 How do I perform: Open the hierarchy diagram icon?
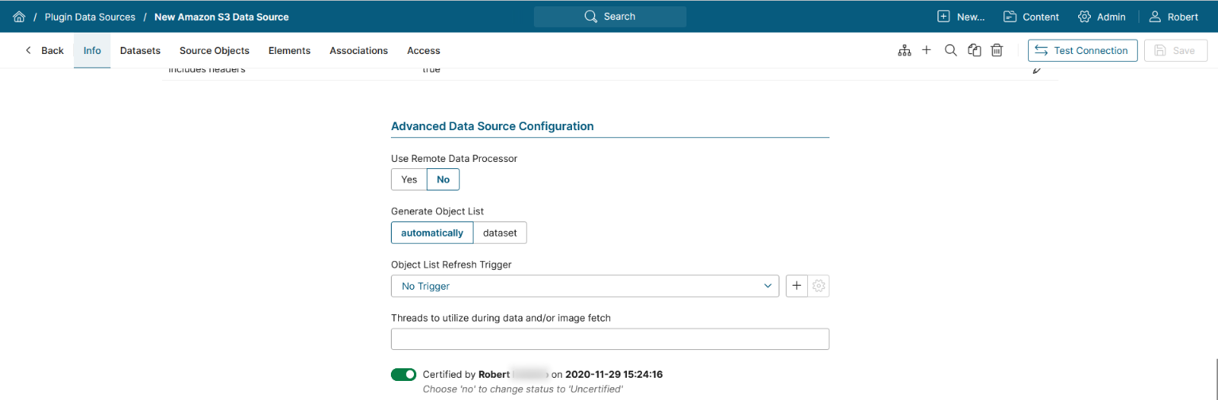(x=904, y=51)
